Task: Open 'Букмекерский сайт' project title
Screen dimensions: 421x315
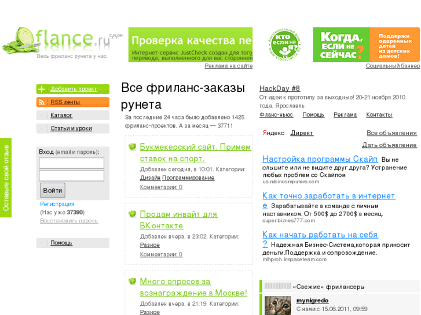Action: point(196,153)
